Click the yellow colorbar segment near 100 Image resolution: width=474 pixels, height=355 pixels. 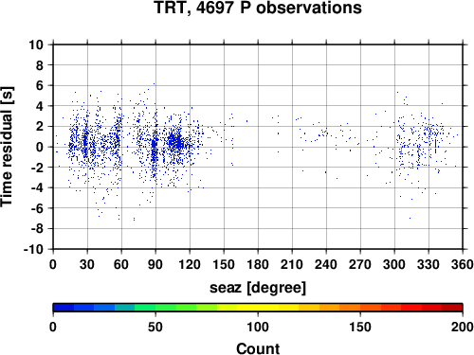tap(258, 308)
